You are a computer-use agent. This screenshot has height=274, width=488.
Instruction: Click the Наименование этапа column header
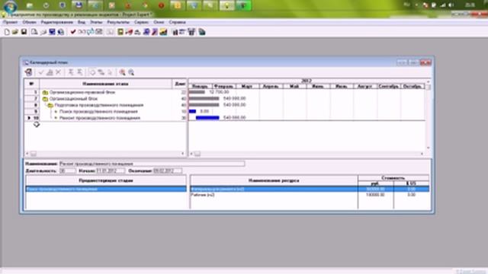pyautogui.click(x=105, y=84)
